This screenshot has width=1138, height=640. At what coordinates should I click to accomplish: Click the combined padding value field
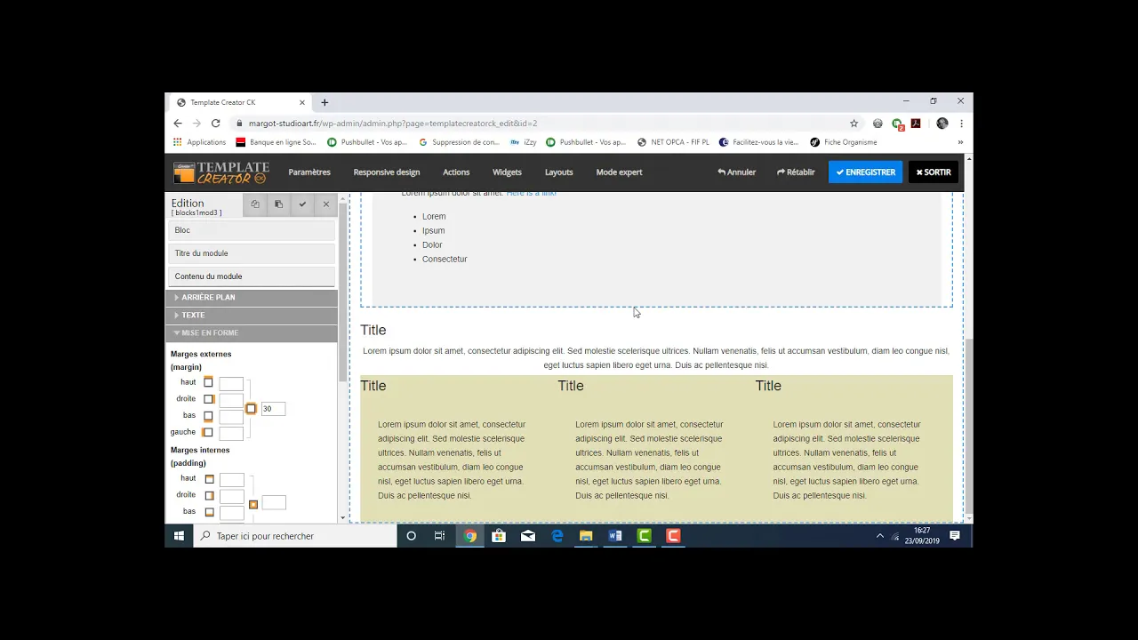[x=274, y=503]
